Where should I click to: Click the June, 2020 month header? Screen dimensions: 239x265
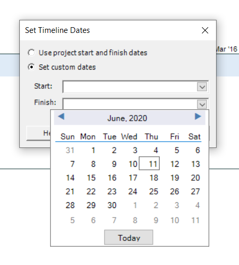pos(127,118)
